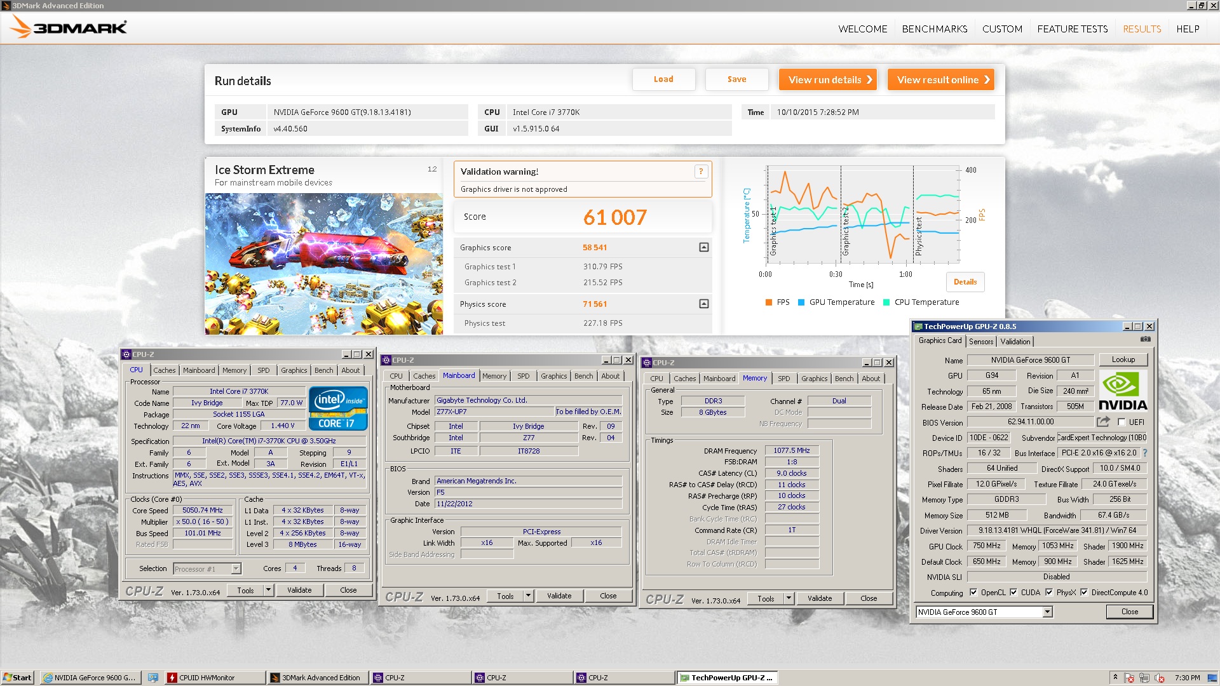Open the chart Details button

965,282
